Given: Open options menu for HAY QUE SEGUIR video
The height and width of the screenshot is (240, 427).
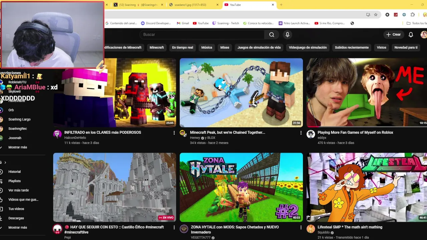Looking at the screenshot, I should click(x=174, y=227).
